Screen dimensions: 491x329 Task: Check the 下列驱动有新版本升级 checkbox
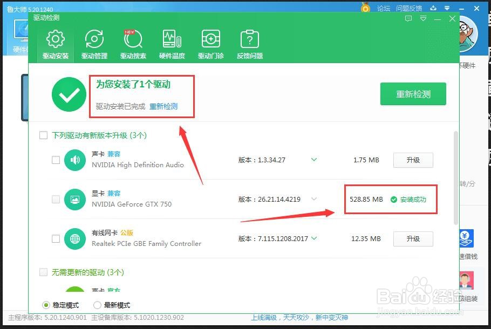click(x=43, y=135)
